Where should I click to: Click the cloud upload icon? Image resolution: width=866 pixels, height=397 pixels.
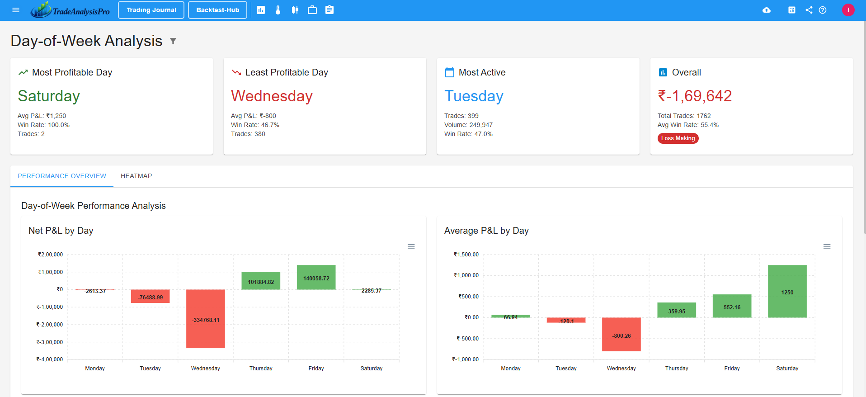click(x=767, y=10)
